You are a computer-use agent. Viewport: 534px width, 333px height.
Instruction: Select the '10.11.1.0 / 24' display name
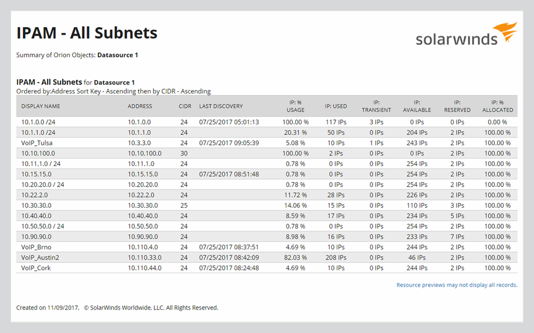41,164
